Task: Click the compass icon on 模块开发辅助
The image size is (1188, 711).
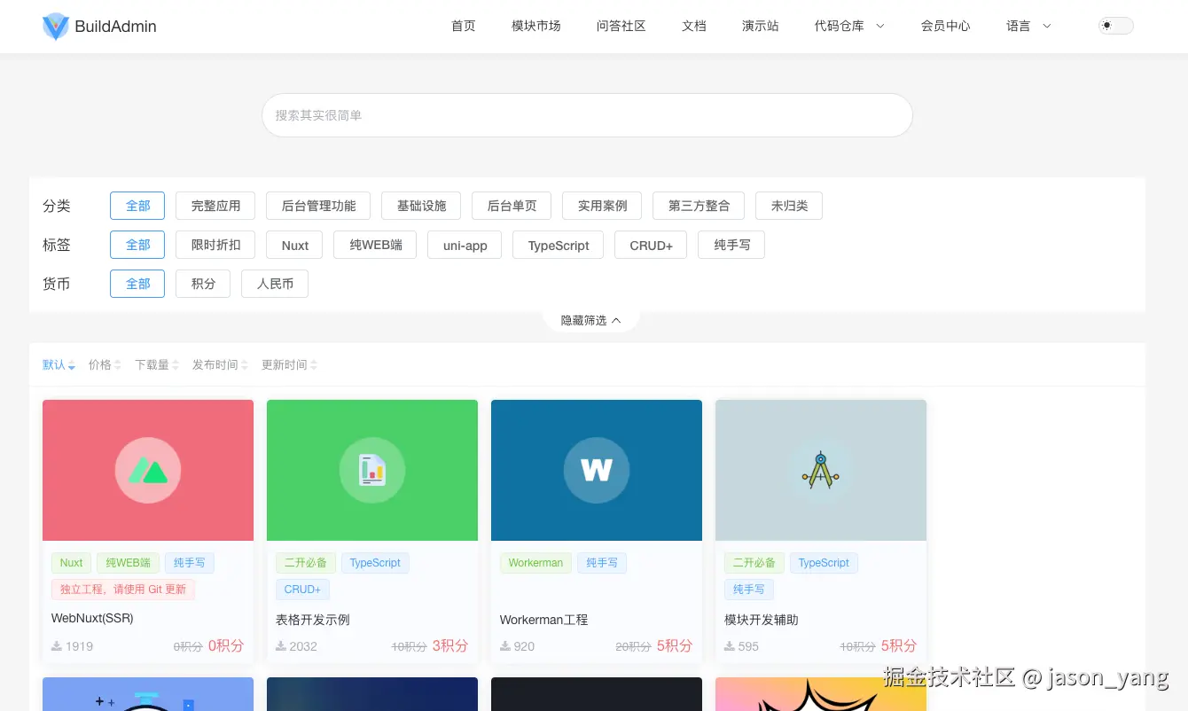Action: coord(821,470)
